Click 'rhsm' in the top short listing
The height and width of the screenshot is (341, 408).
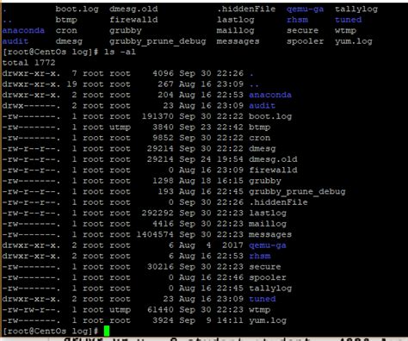[297, 20]
